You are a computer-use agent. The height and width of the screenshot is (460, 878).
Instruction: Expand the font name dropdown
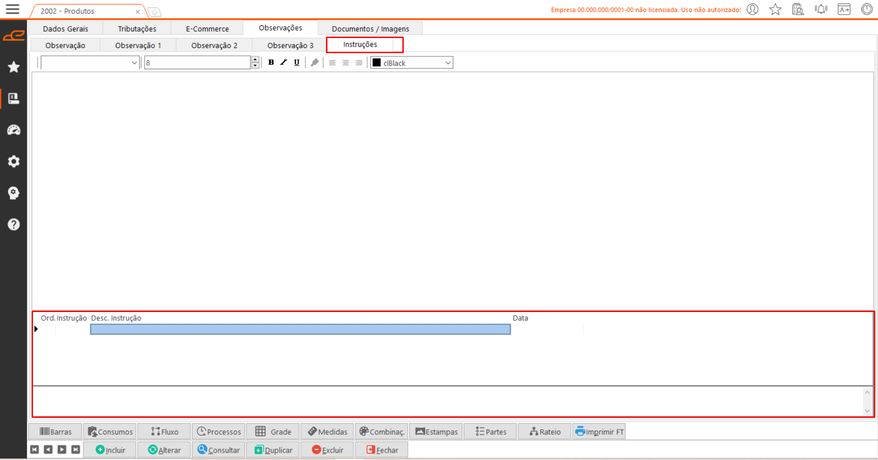pyautogui.click(x=134, y=63)
